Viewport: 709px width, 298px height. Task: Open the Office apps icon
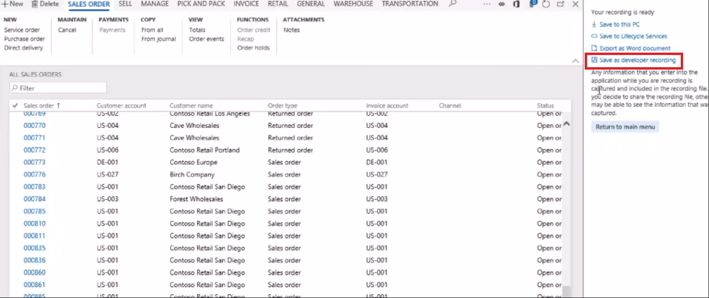(x=516, y=4)
